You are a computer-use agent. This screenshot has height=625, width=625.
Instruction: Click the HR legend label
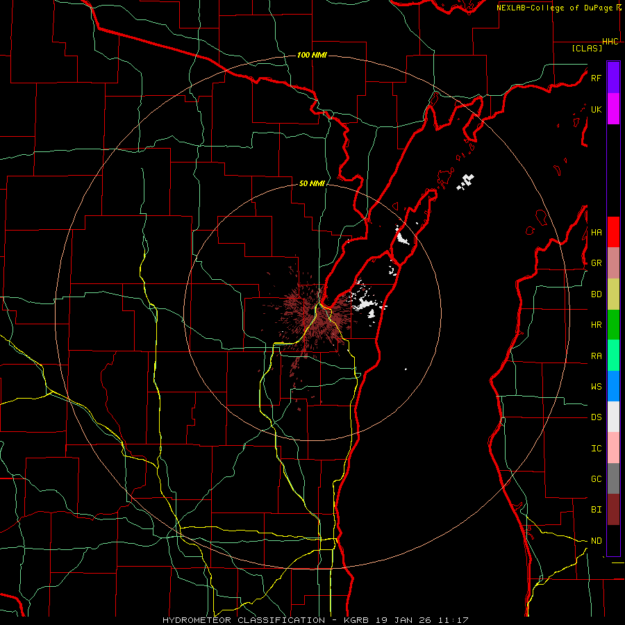click(x=596, y=324)
